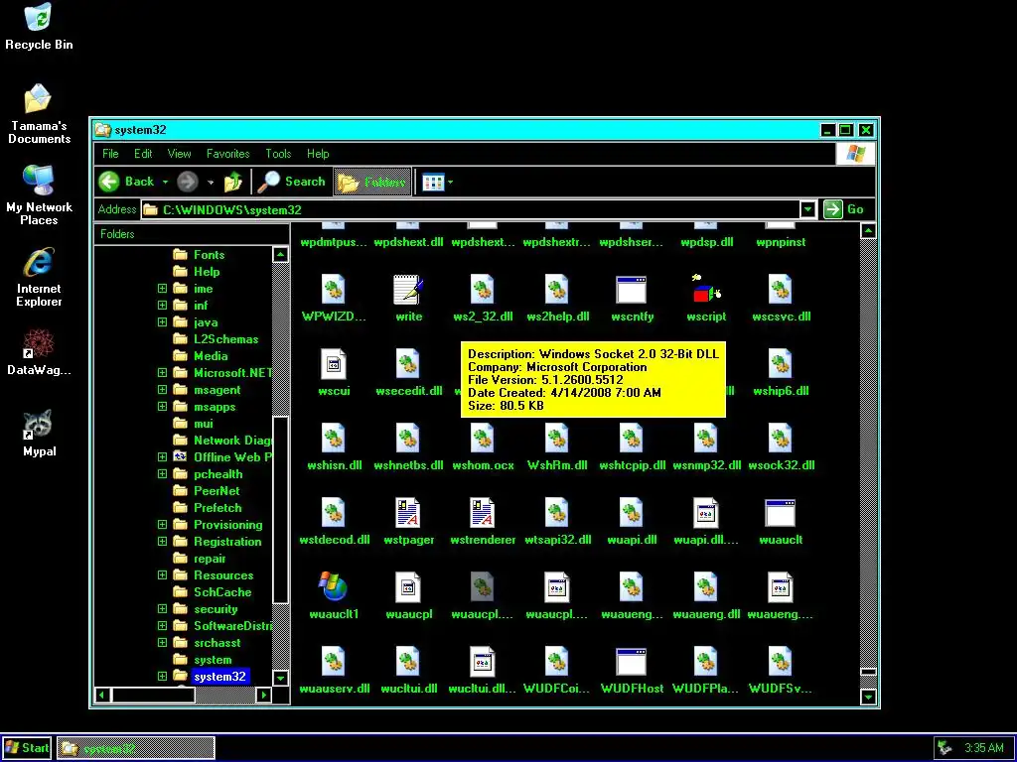
Task: Click the system tray clock
Action: pos(984,748)
